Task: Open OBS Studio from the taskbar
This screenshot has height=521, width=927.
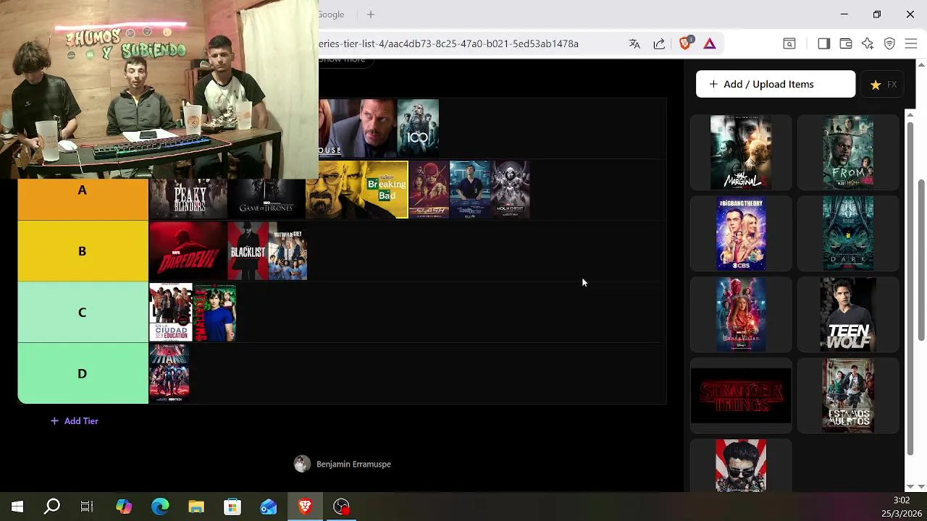Action: point(341,507)
